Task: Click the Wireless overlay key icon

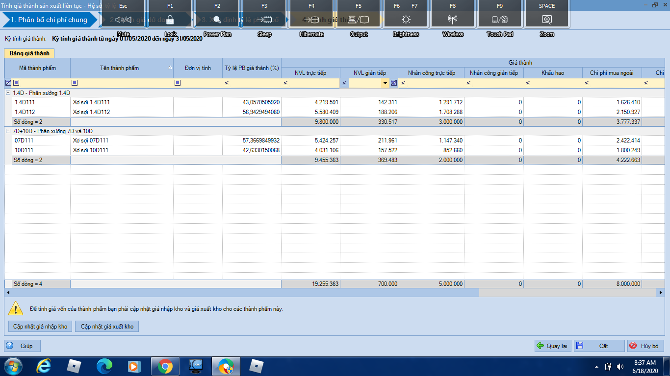Action: pos(453,20)
